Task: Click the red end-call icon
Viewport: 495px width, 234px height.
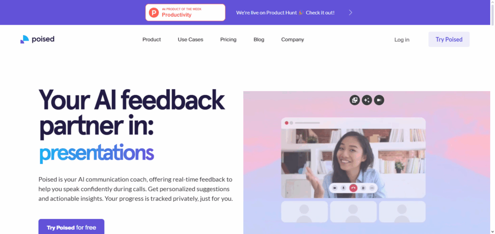Action: pos(353,188)
